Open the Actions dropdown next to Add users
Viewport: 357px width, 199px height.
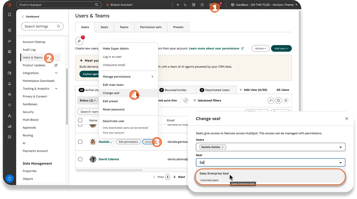(260, 48)
